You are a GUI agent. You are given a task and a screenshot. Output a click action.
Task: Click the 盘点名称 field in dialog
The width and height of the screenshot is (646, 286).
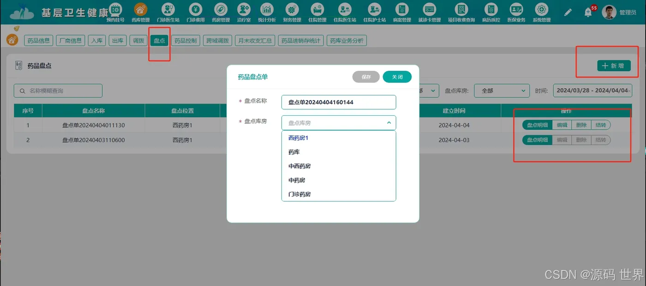339,102
